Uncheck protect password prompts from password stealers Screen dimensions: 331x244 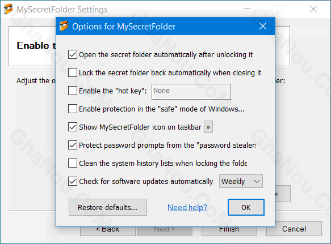(73, 145)
